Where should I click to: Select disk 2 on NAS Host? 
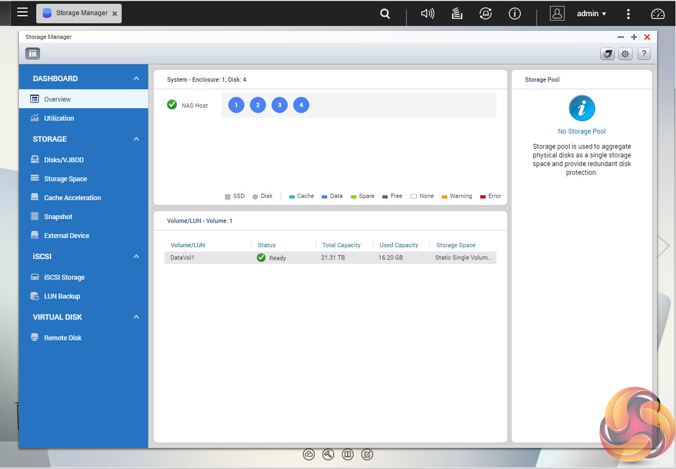(258, 105)
